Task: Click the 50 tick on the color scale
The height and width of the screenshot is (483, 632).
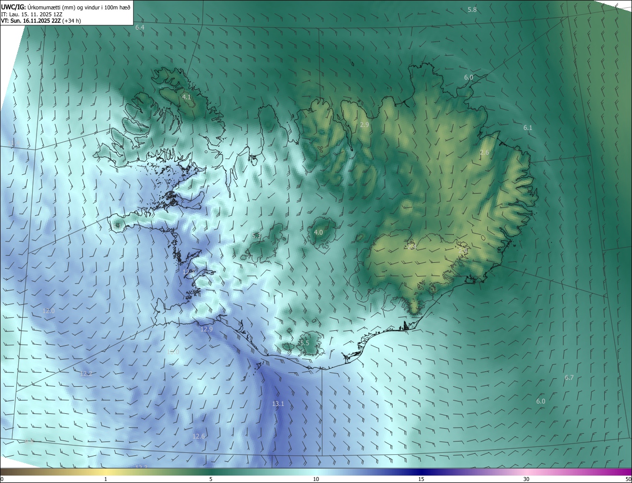Action: coord(628,479)
